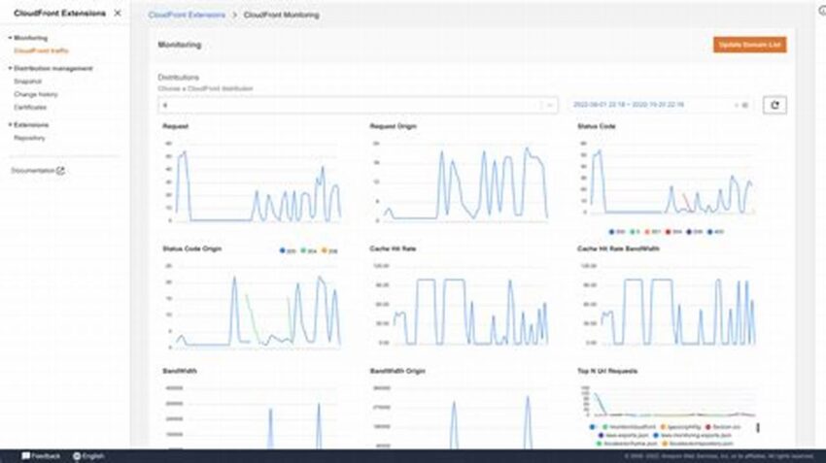Click the Update Domain List button
The height and width of the screenshot is (463, 826).
pos(749,45)
